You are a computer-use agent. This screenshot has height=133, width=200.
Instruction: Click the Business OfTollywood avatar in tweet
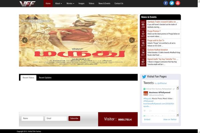(x=146, y=93)
